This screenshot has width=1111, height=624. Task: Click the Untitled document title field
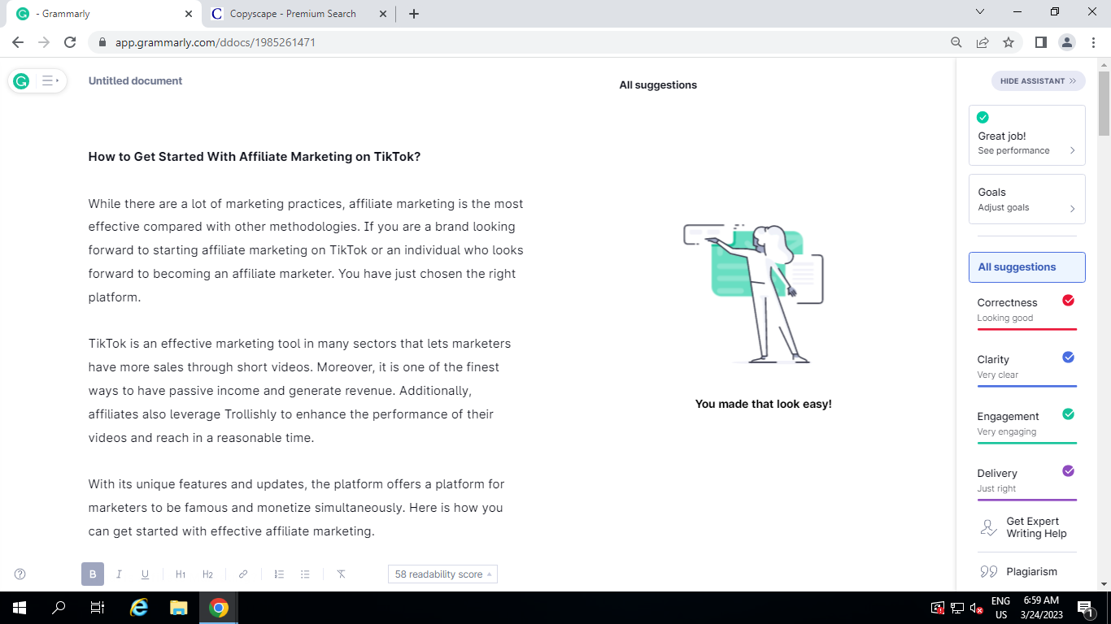[x=136, y=81]
